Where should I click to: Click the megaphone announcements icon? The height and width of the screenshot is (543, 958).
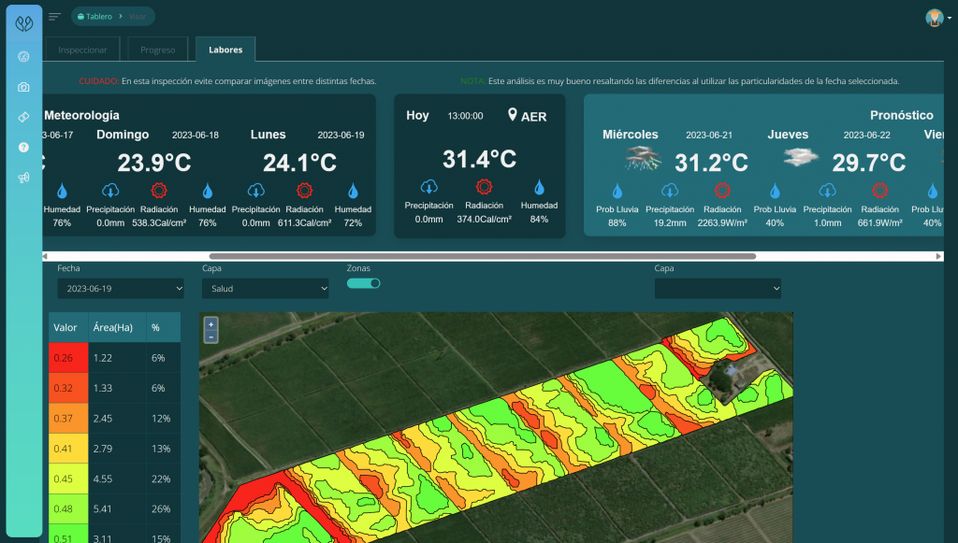pyautogui.click(x=24, y=178)
